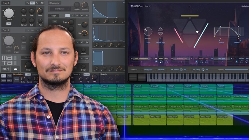Open the Voice Transformation preset dropdown
Image resolution: width=249 pixels, height=140 pixels.
coord(141,59)
